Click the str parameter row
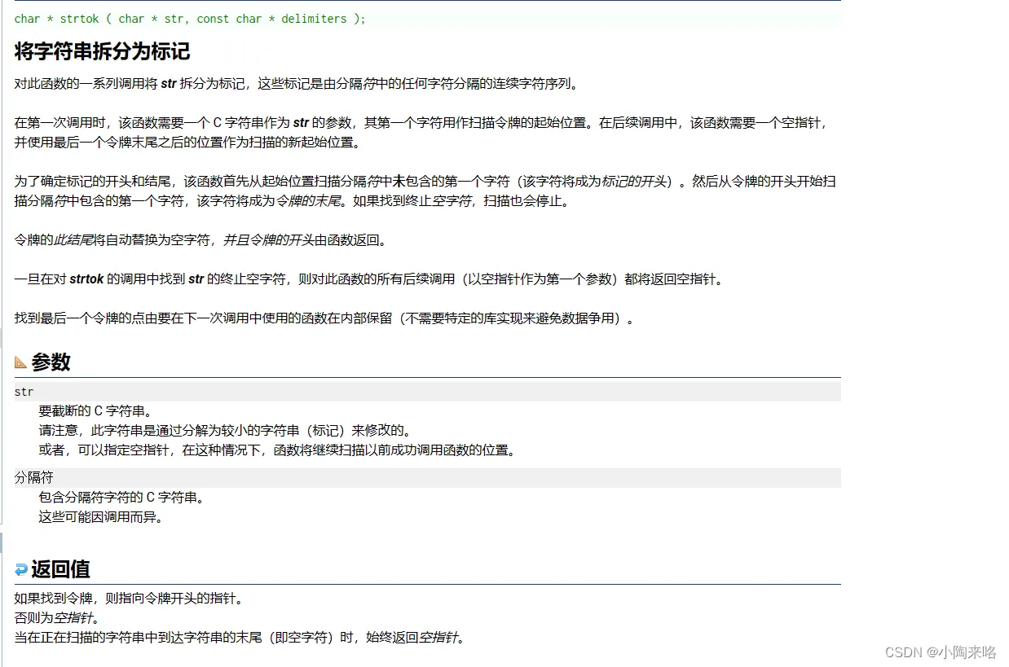 click(x=24, y=392)
